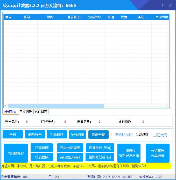The height and width of the screenshot is (180, 176).
Task: Close the 凌云qq计数器 window
Action: point(170,6)
